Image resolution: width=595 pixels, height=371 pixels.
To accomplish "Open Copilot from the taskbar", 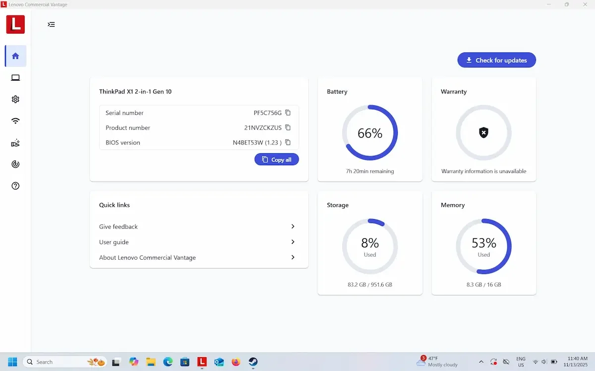I will [x=133, y=362].
